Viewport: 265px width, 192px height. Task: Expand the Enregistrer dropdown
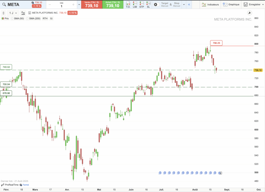tap(262, 5)
